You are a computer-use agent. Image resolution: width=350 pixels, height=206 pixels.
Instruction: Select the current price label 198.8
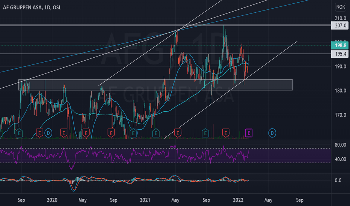[340, 45]
